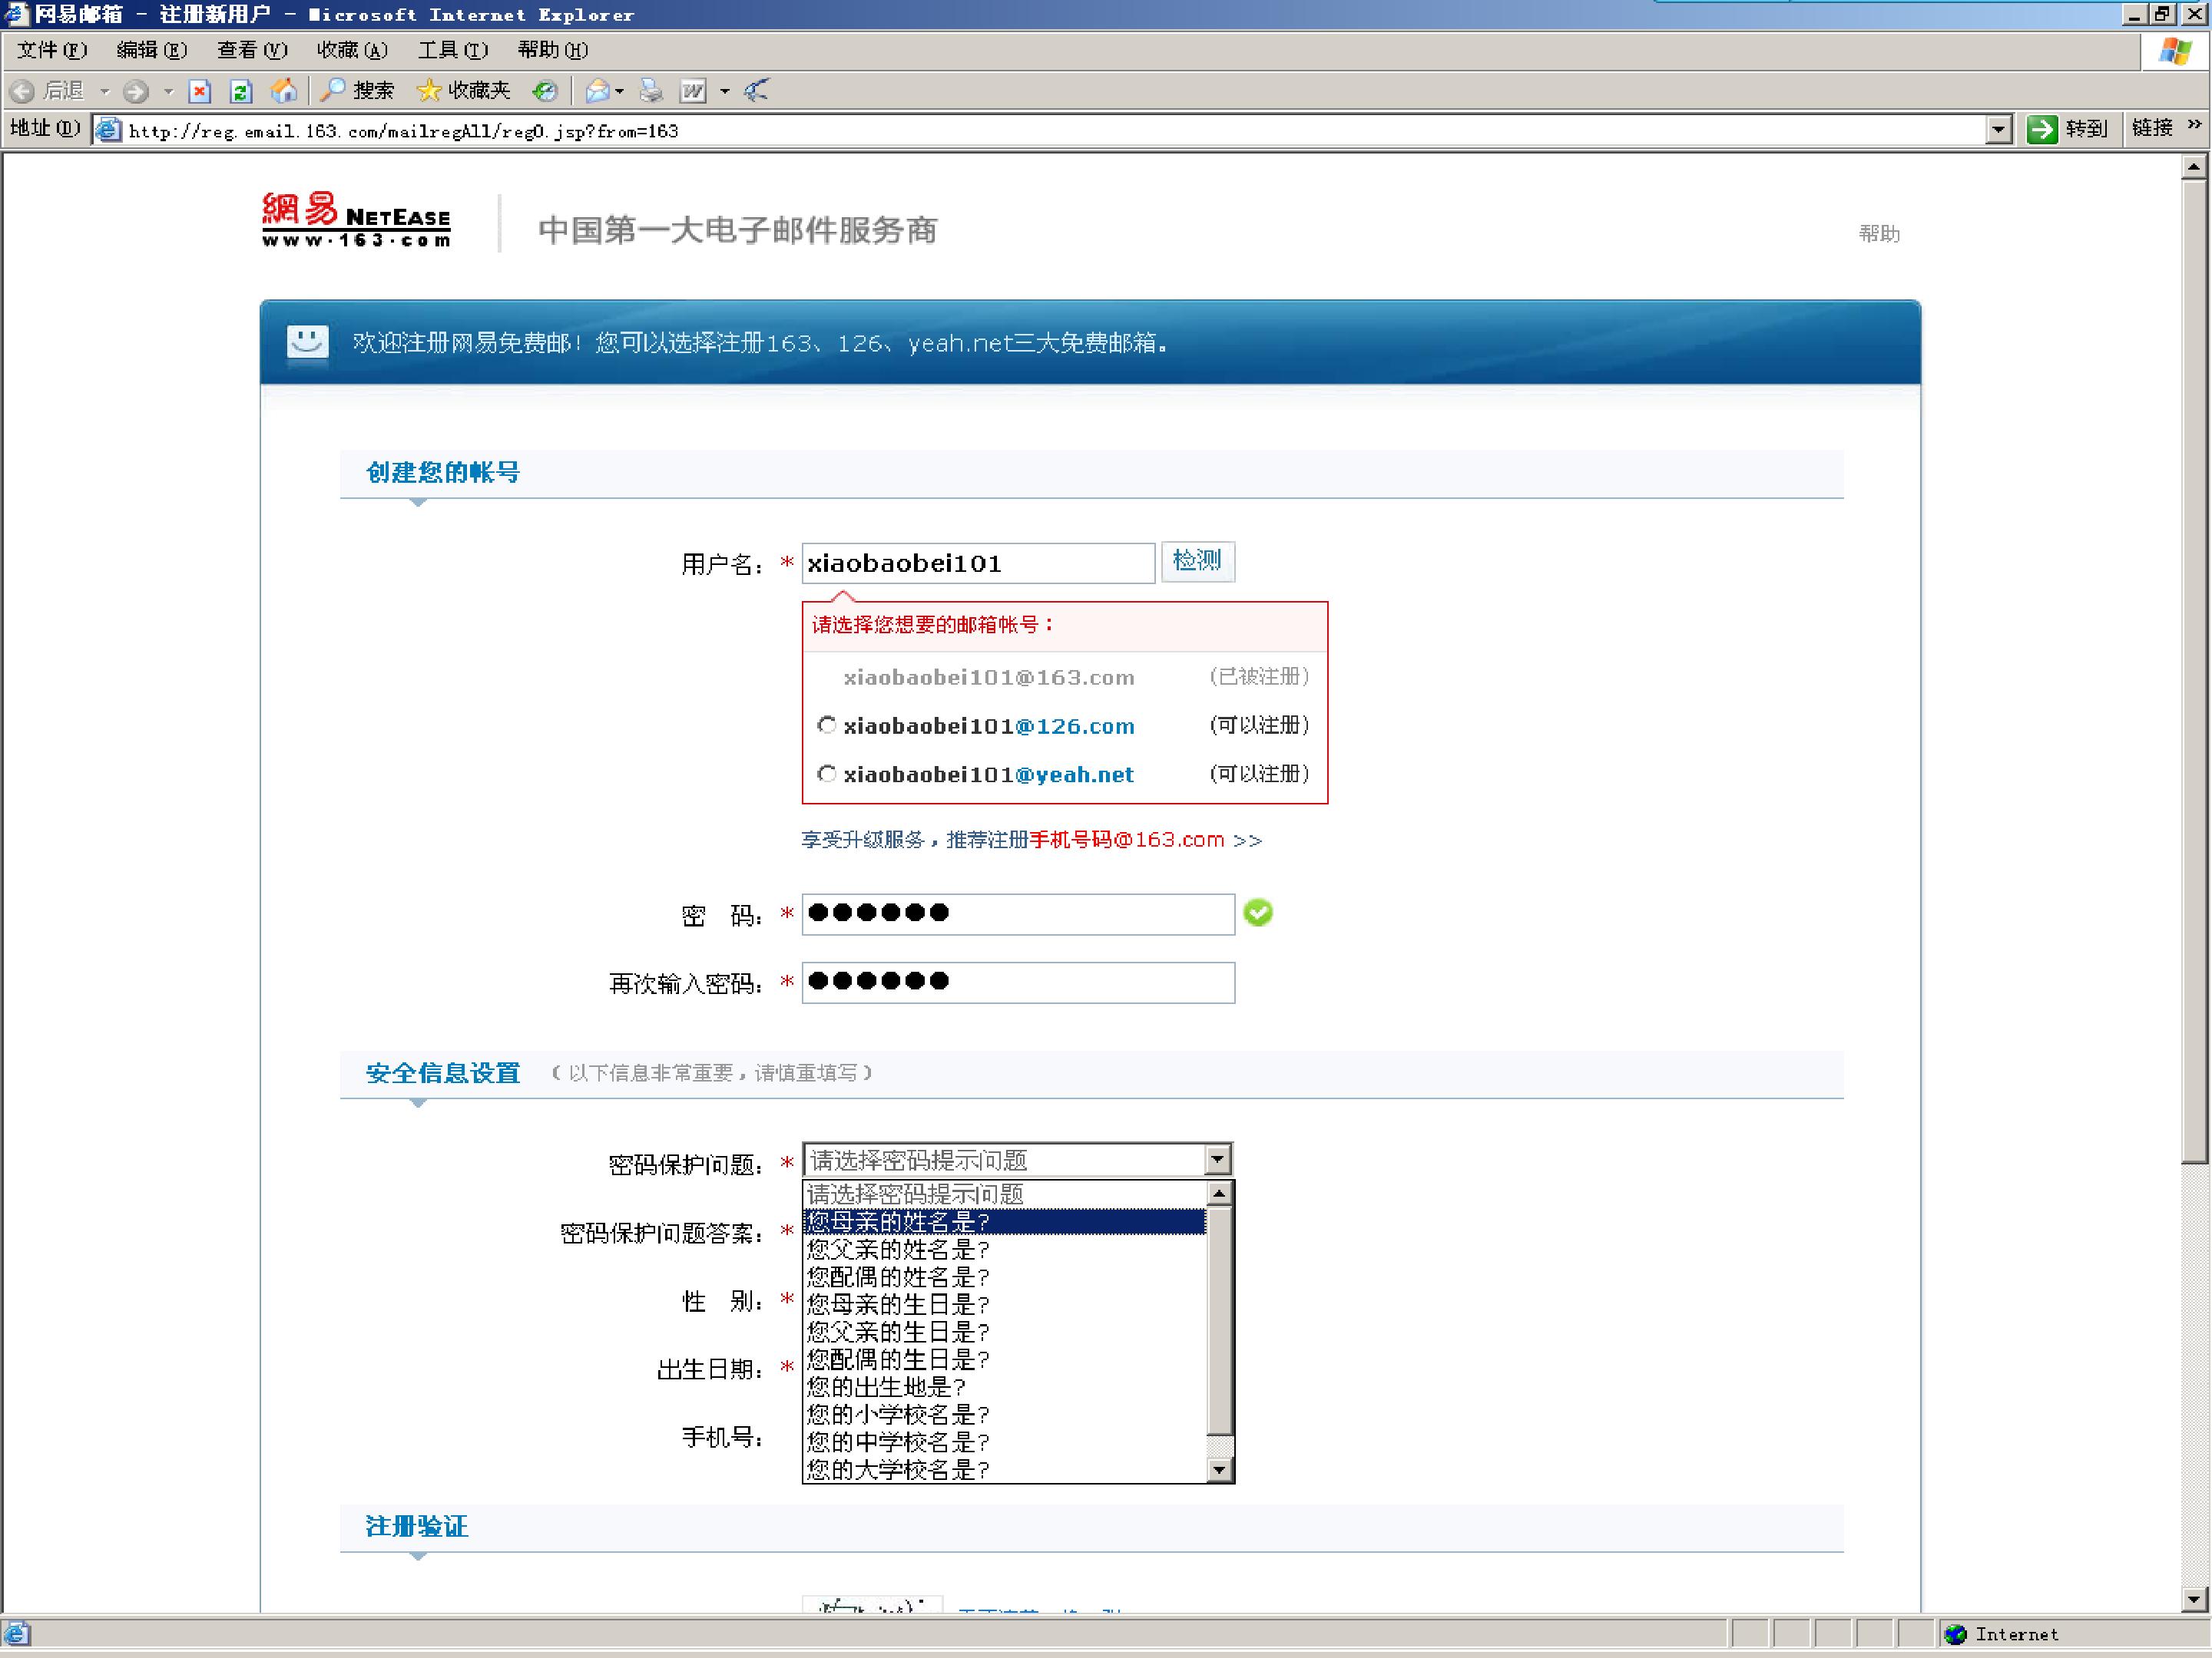This screenshot has width=2212, height=1658.
Task: Select the xiaobaobei101@126.com radio option
Action: click(x=826, y=725)
